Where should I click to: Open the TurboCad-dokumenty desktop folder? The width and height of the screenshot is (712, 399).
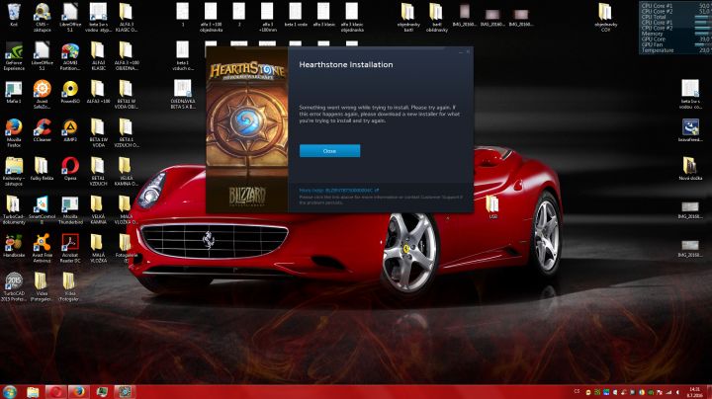point(14,210)
